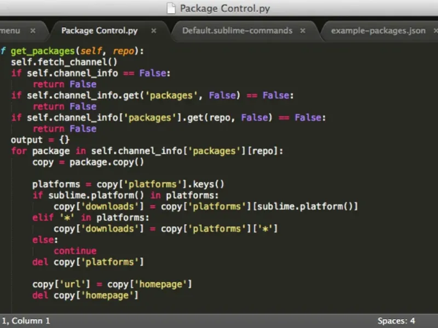Click the 'else:' keyword line
The image size is (438, 328).
(x=45, y=240)
